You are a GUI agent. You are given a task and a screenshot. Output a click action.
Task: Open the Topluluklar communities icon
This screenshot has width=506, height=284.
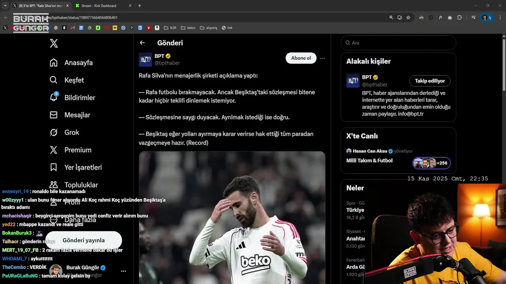point(54,185)
